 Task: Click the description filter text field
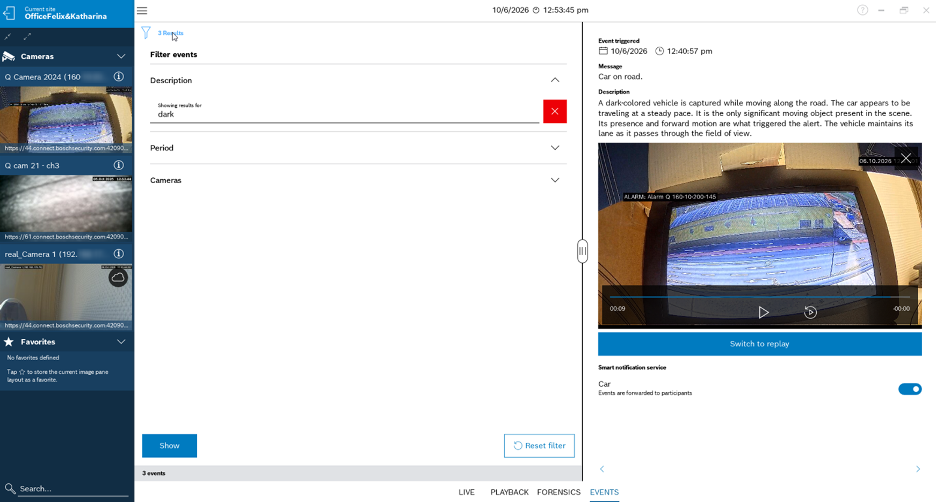(344, 112)
